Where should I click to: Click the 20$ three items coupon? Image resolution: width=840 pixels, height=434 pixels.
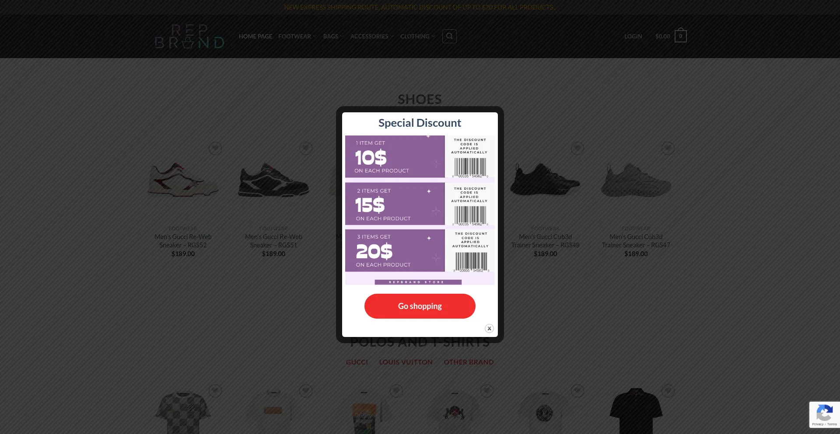395,251
